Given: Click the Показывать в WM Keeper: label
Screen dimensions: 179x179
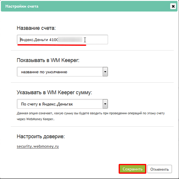Looking at the screenshot, I should (48, 60).
